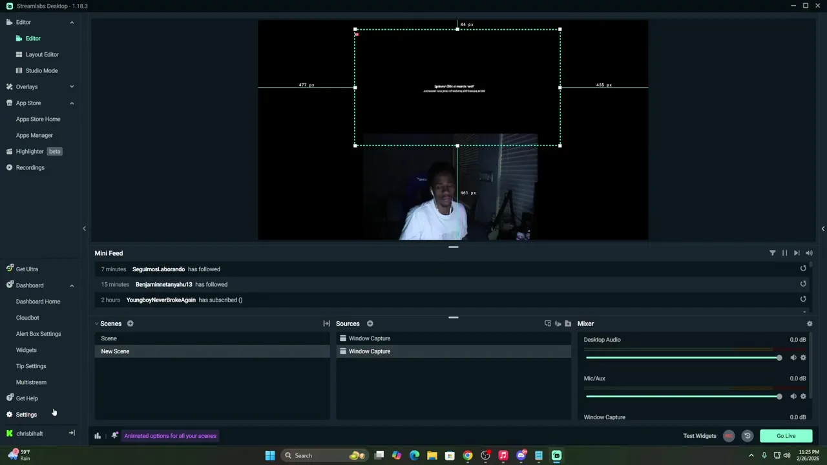Replay YoungboyNeverBrokeAgain subscribe alert
Screen dimensions: 827x465
click(x=803, y=299)
